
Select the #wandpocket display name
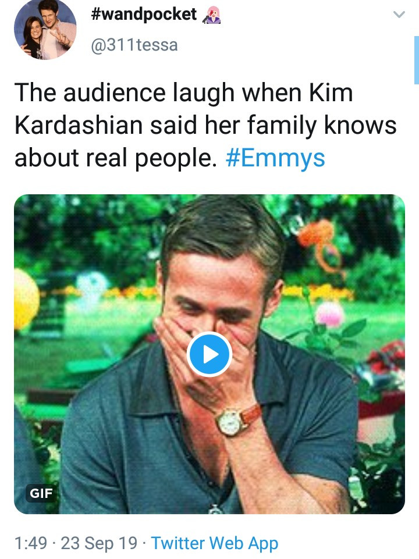click(144, 15)
